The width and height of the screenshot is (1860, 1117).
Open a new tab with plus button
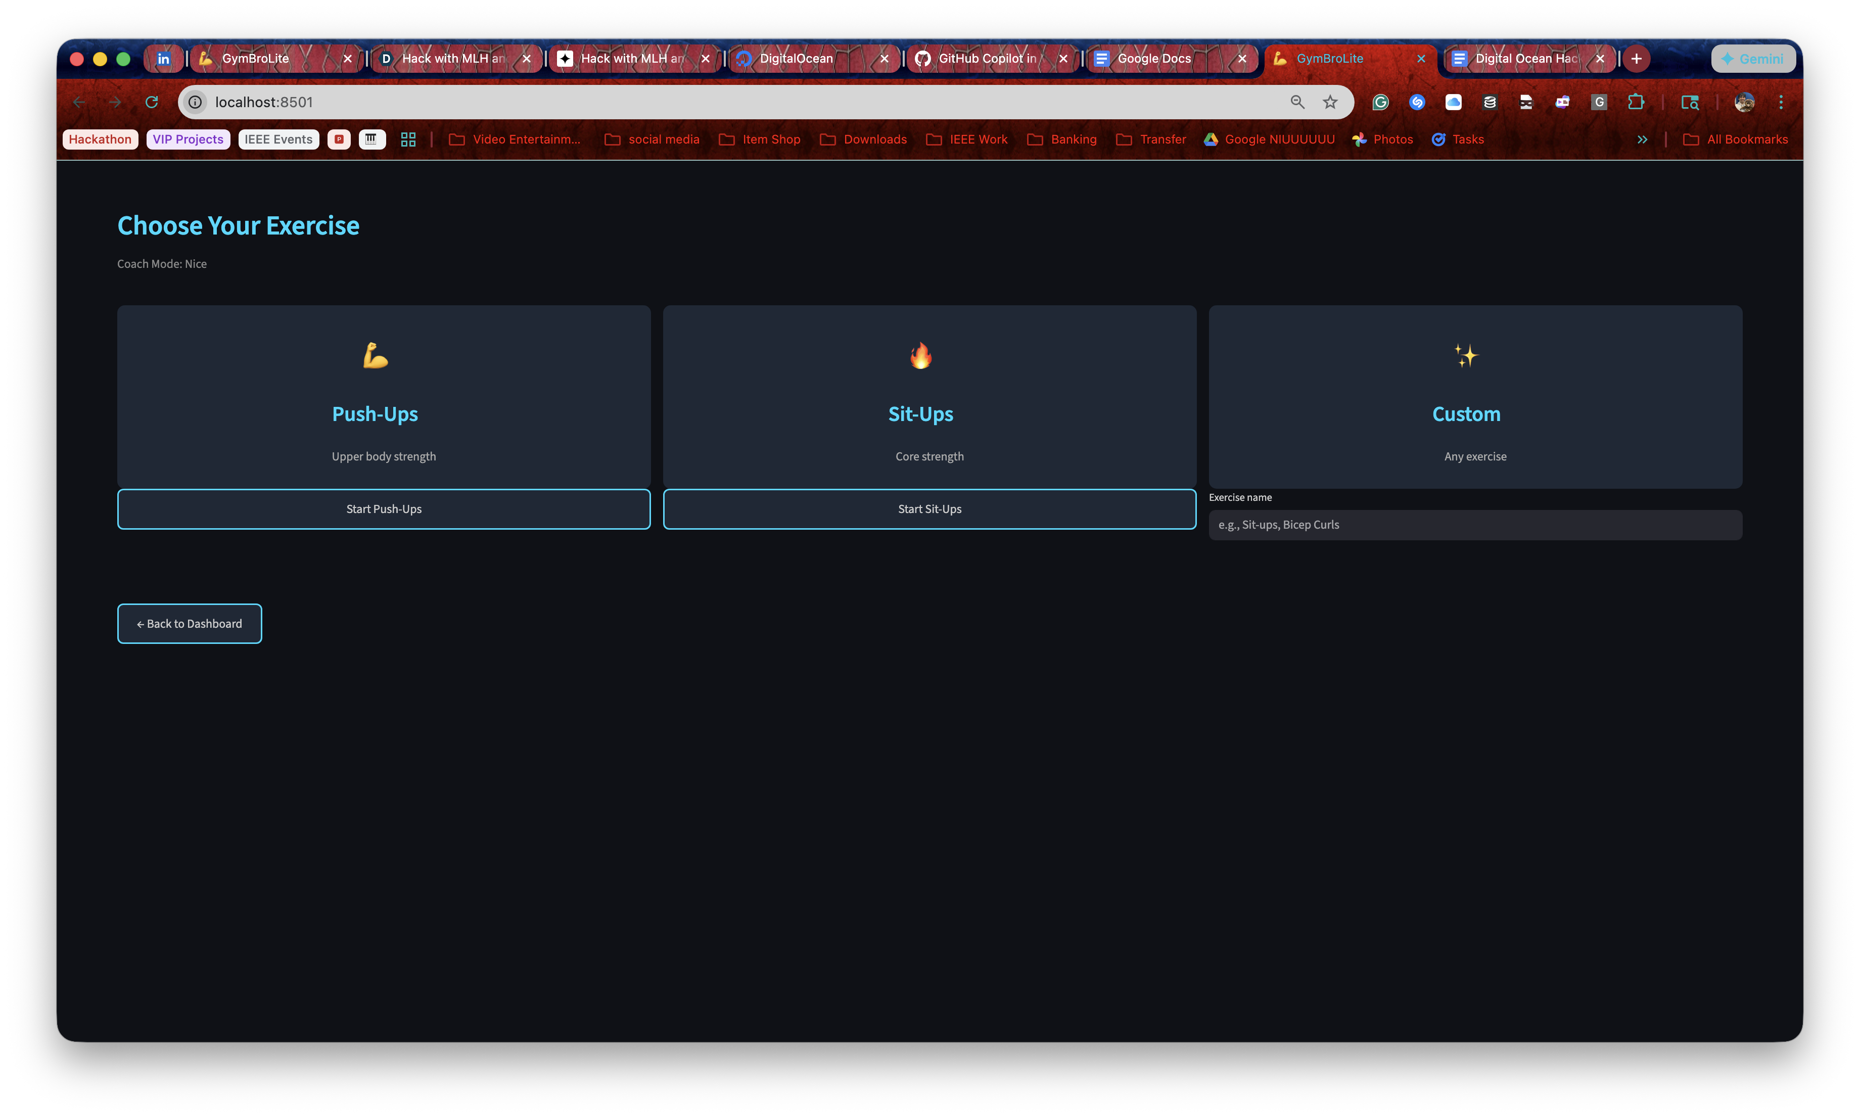tap(1636, 59)
